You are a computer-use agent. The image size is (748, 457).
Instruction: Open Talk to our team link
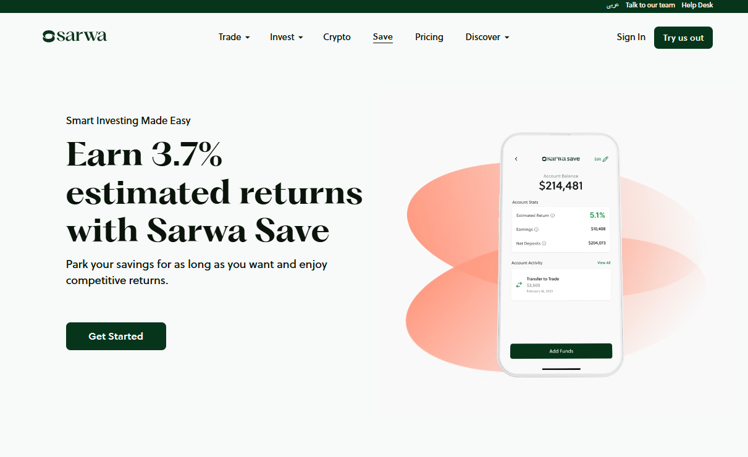point(650,5)
